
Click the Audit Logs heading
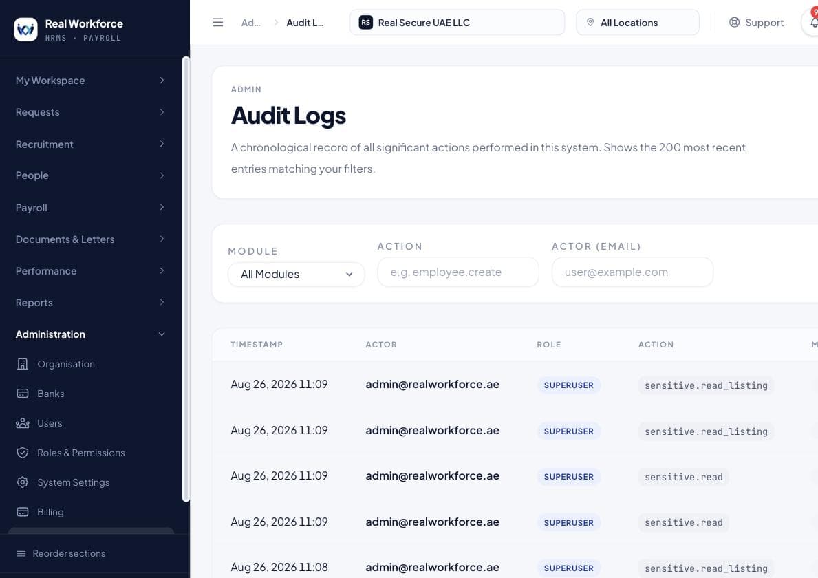click(288, 116)
